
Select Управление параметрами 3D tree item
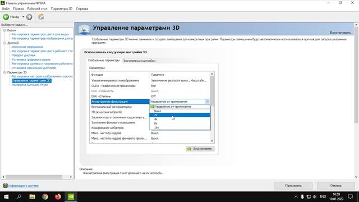tap(31, 81)
